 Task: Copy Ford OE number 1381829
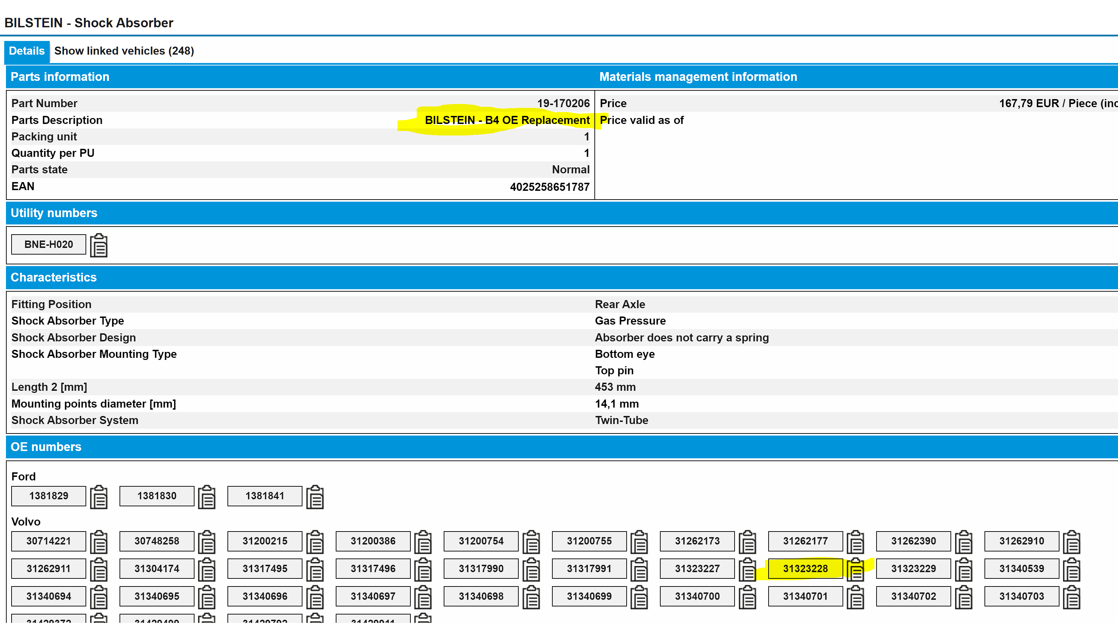tap(99, 497)
